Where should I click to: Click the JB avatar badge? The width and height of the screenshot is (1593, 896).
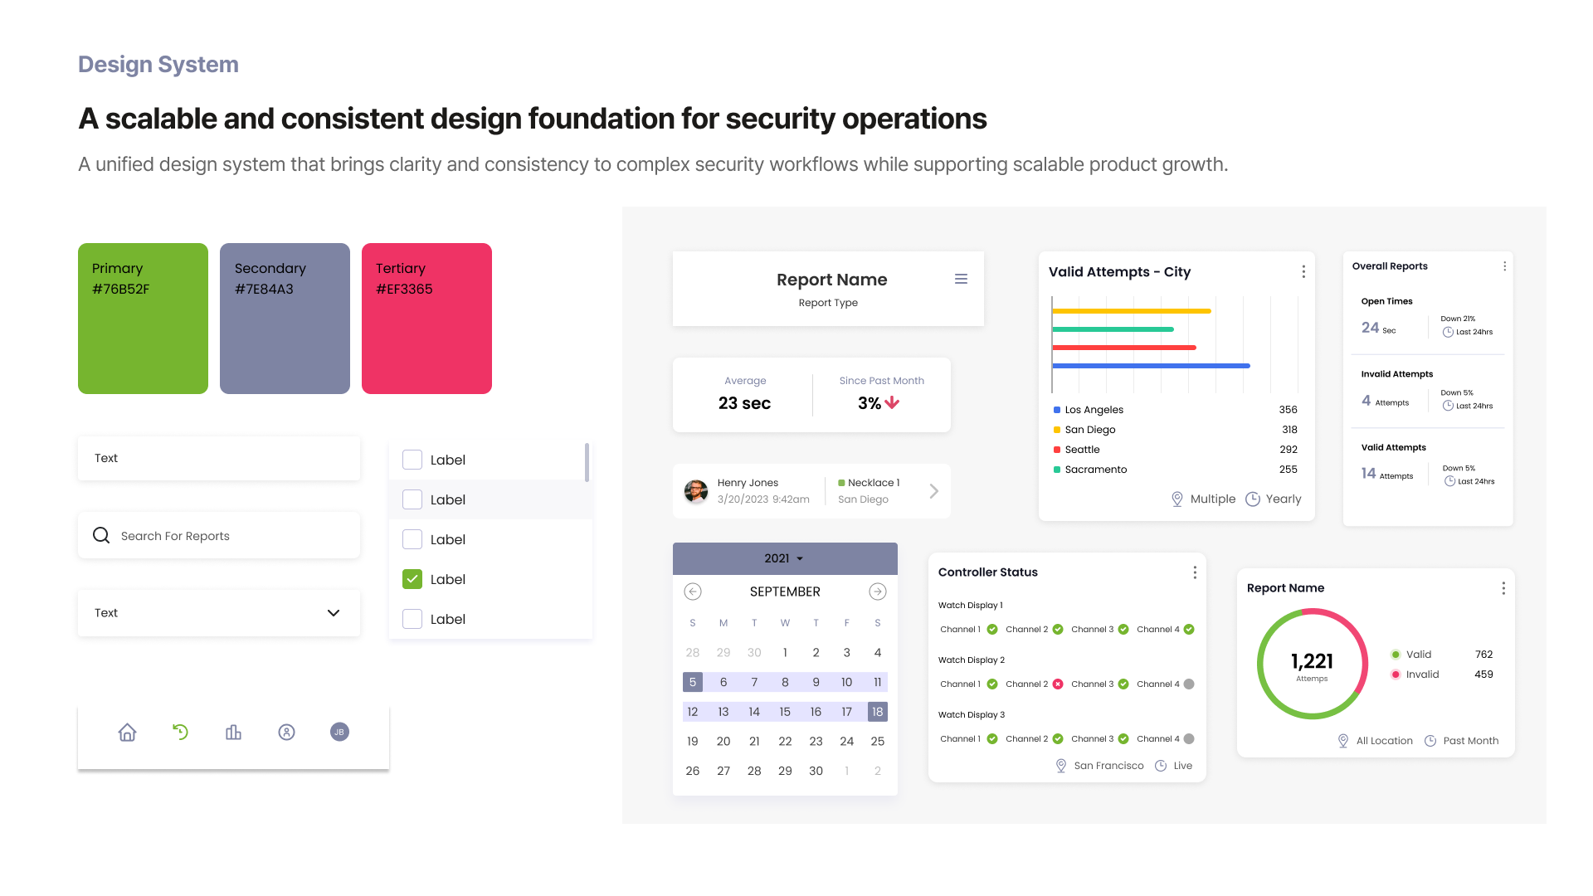(339, 733)
